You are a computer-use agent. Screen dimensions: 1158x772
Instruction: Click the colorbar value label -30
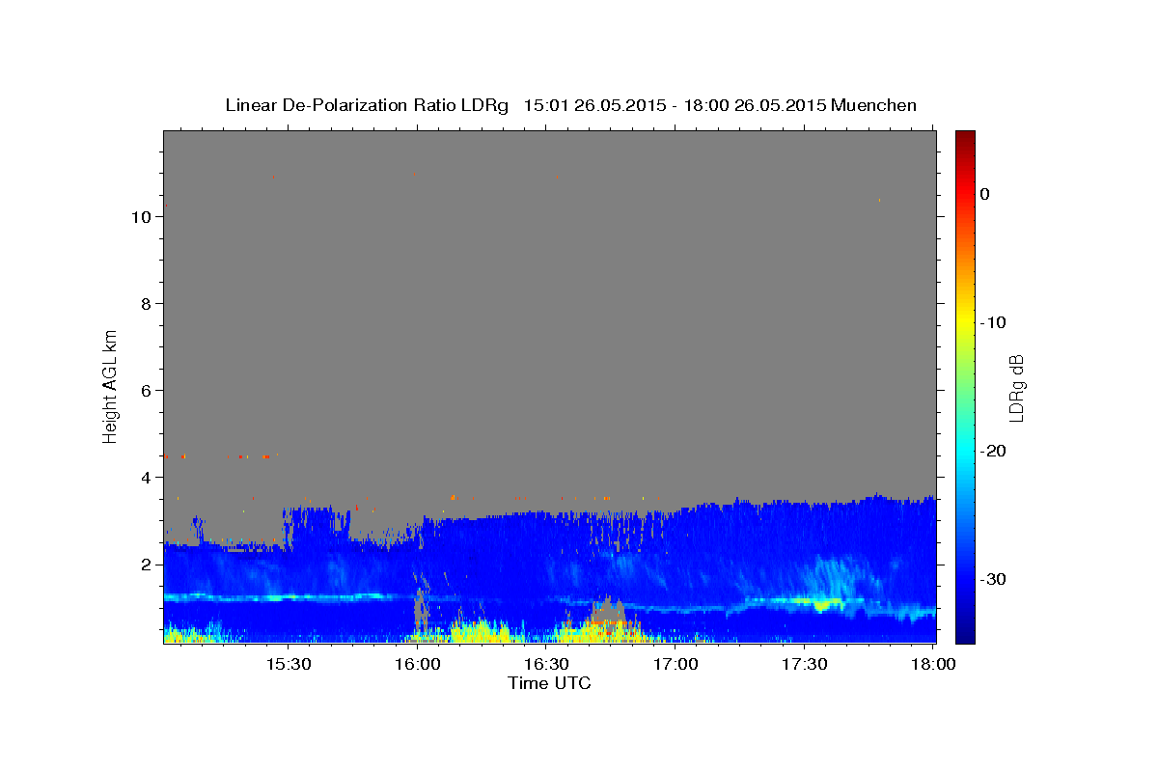click(x=993, y=579)
